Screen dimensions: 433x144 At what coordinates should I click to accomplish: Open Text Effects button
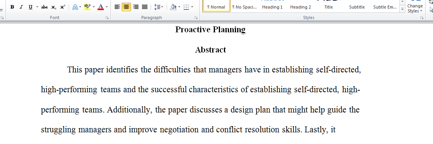(x=75, y=7)
